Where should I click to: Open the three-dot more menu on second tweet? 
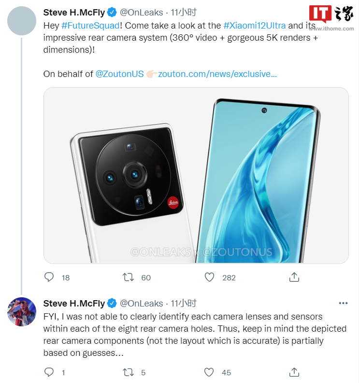[x=343, y=303]
